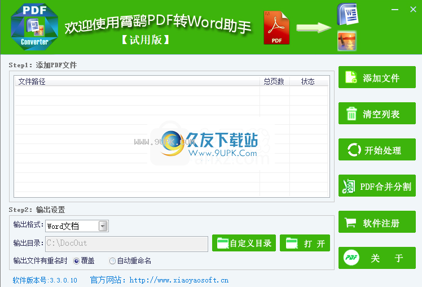
Task: Click the 总页数 column header
Action: coord(274,81)
